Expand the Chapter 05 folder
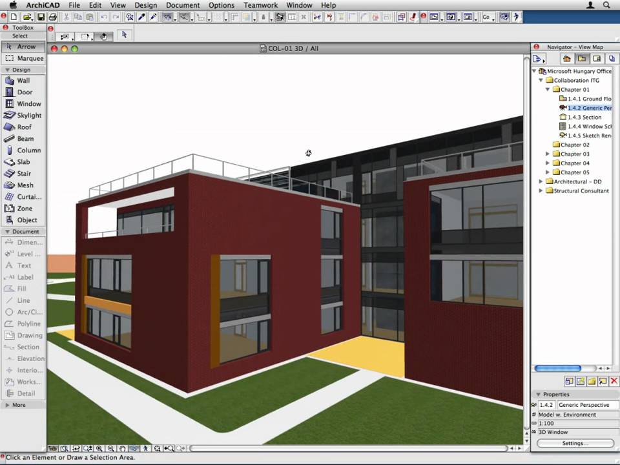The width and height of the screenshot is (620, 465). [x=548, y=172]
